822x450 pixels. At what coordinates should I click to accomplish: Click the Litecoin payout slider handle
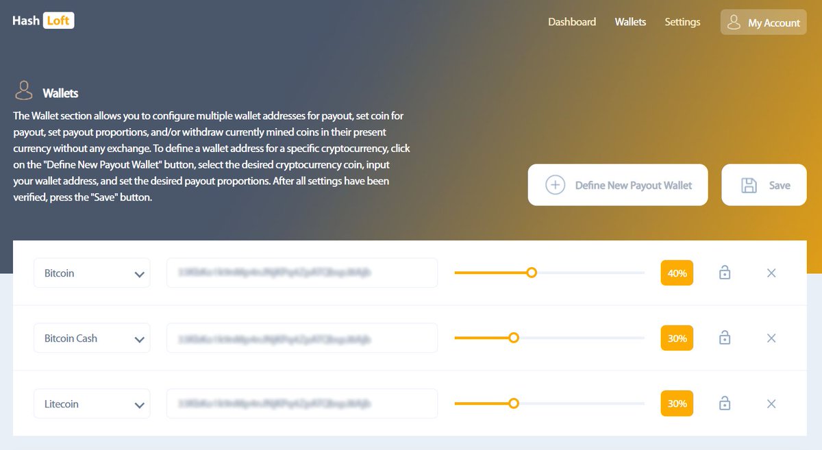coord(514,403)
